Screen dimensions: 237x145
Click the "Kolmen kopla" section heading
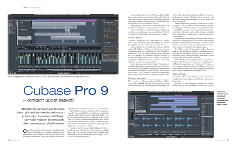[179, 74]
